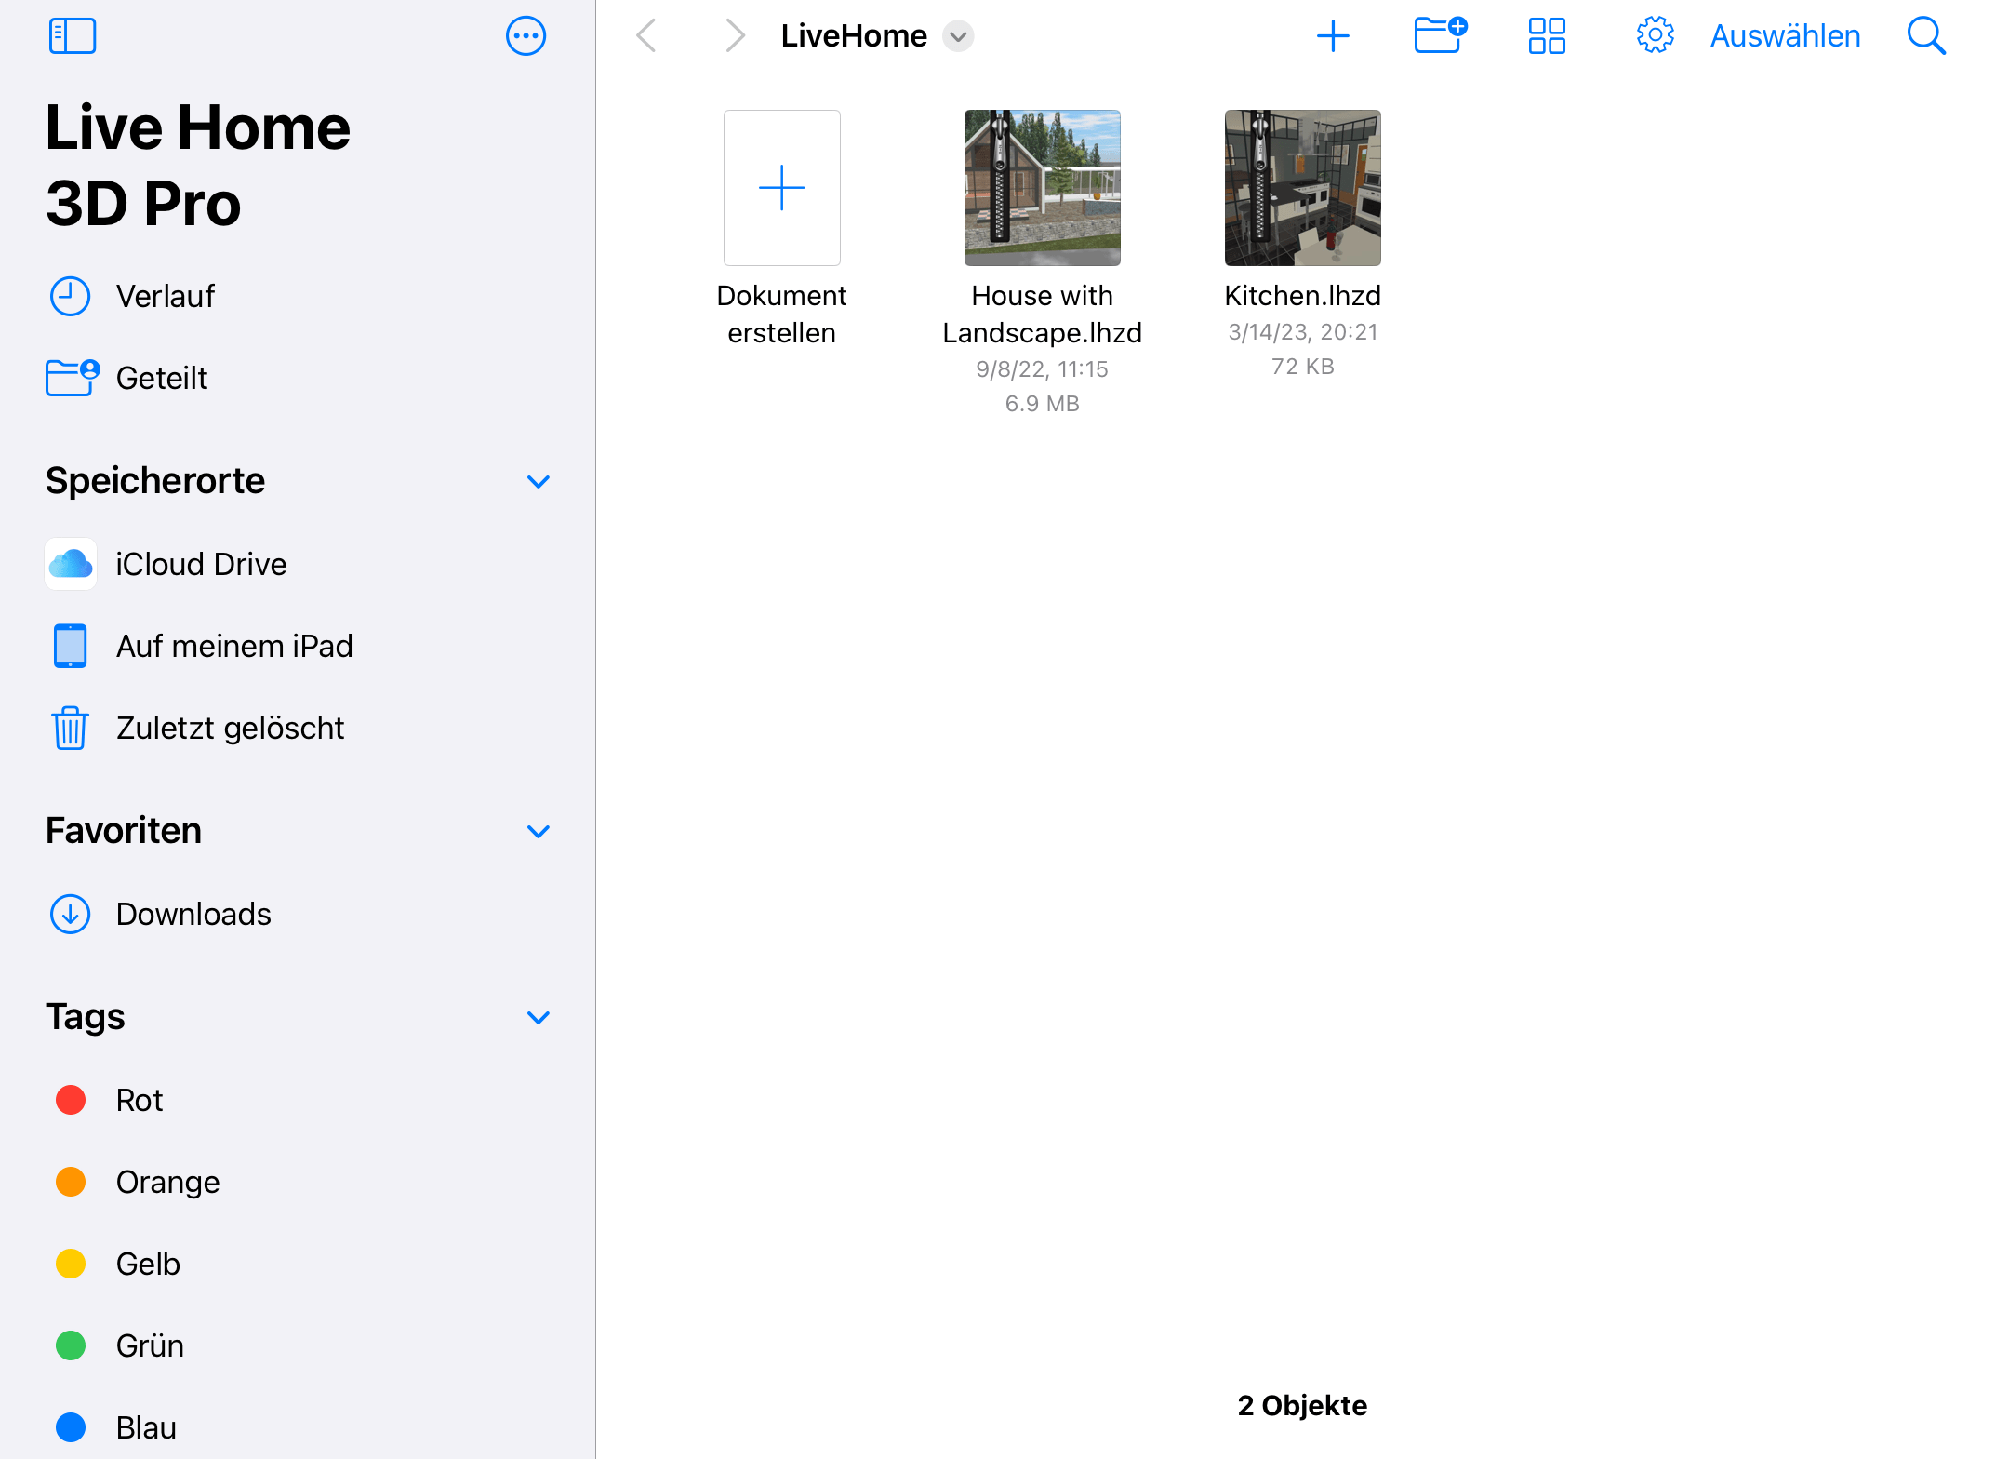Click the iCloud Drive cloud icon
Screen dimensions: 2009x1459
tap(71, 564)
